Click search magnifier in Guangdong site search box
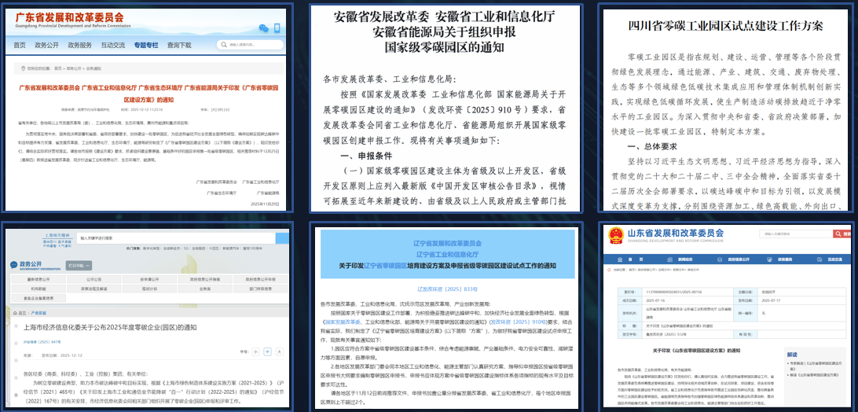858x412 pixels. pyautogui.click(x=222, y=45)
